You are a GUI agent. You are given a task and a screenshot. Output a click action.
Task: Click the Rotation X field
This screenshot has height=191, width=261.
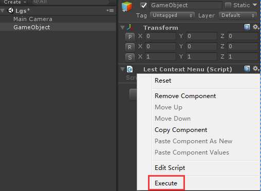[x=160, y=46]
